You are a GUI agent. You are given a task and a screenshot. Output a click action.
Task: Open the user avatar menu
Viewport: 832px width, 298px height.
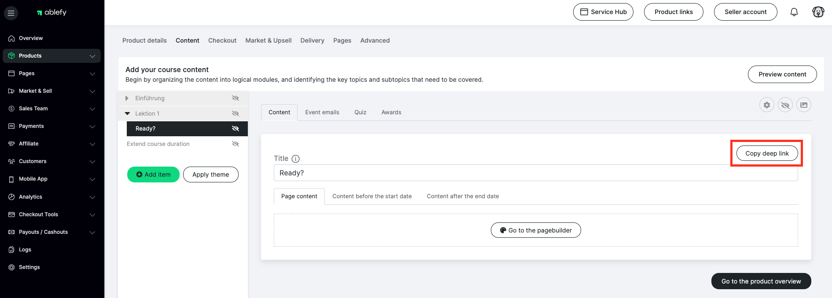[x=818, y=12]
